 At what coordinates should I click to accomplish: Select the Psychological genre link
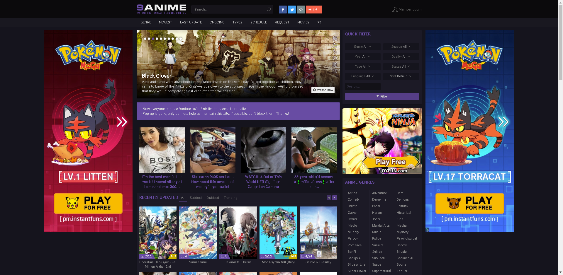click(x=407, y=238)
